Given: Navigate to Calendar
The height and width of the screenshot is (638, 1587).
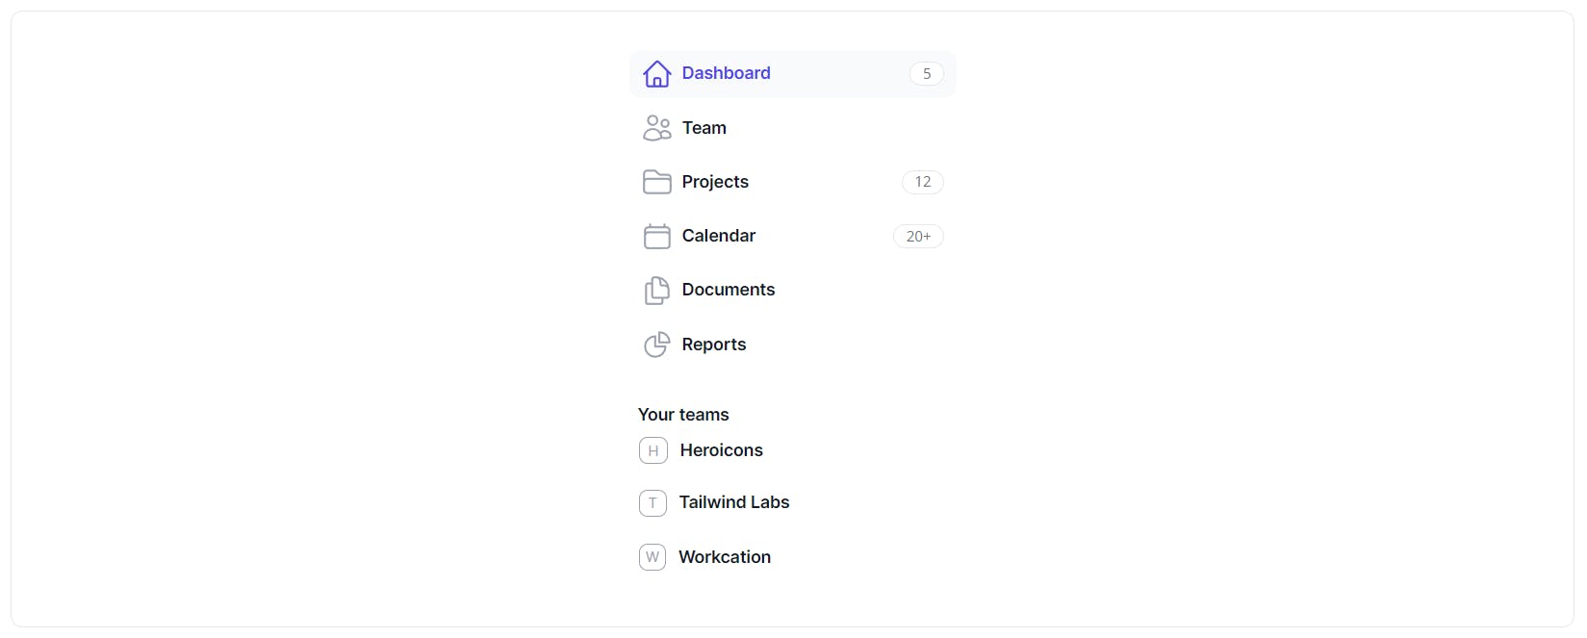Looking at the screenshot, I should [793, 236].
